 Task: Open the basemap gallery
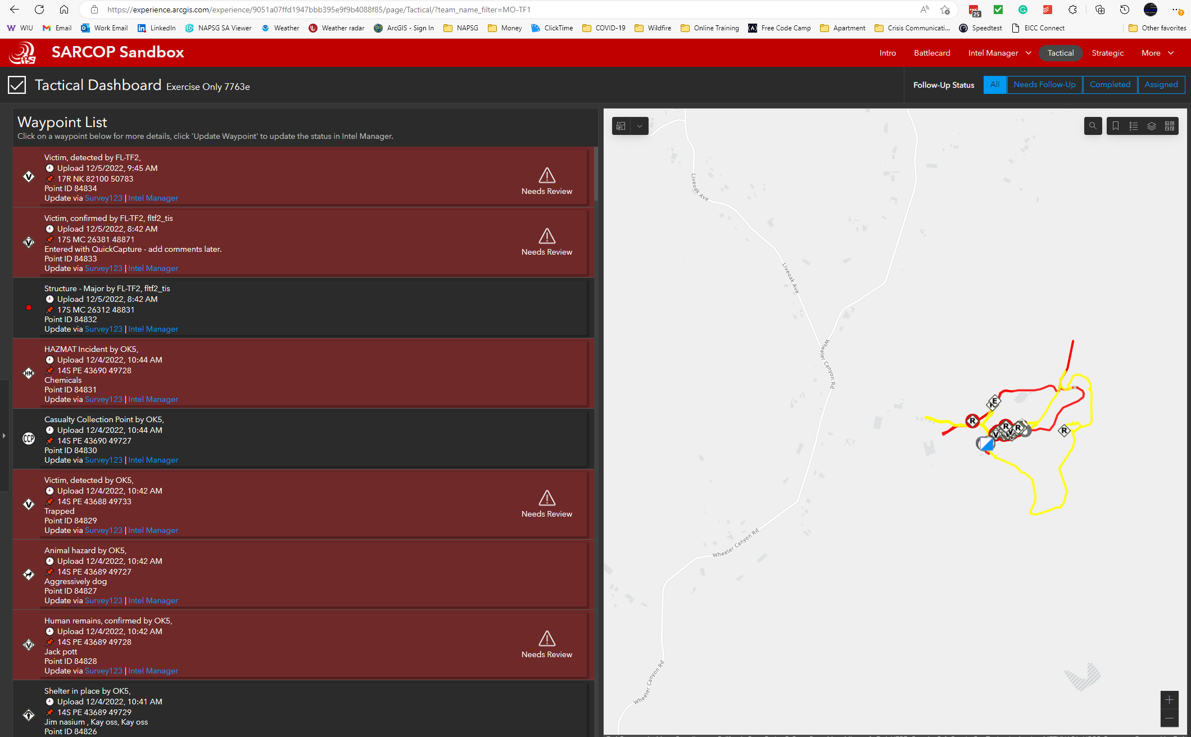click(x=1170, y=126)
